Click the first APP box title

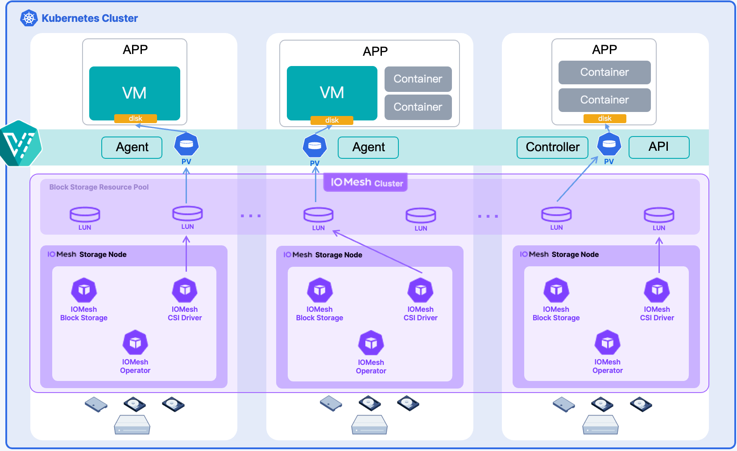point(135,50)
